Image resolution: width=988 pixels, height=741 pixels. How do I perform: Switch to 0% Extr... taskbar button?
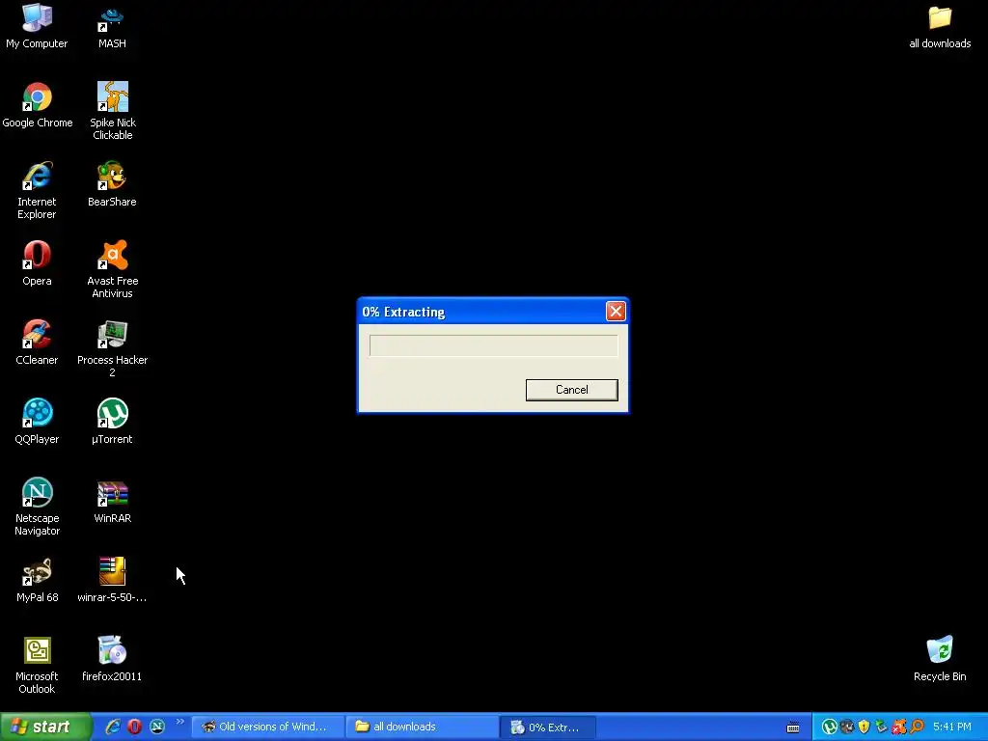point(548,727)
